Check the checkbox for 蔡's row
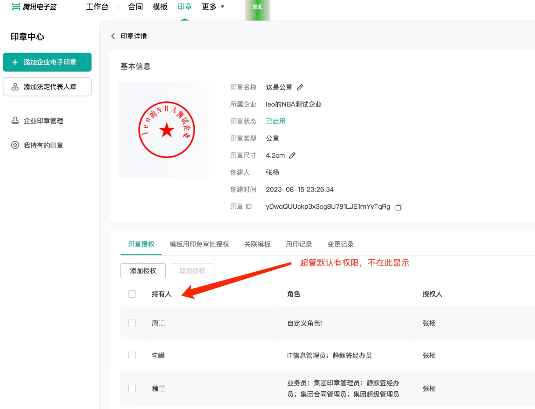The image size is (535, 409). (132, 388)
